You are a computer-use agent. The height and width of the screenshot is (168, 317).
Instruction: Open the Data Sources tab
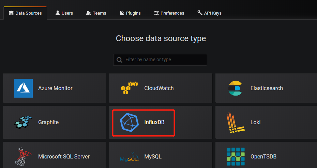click(x=25, y=13)
